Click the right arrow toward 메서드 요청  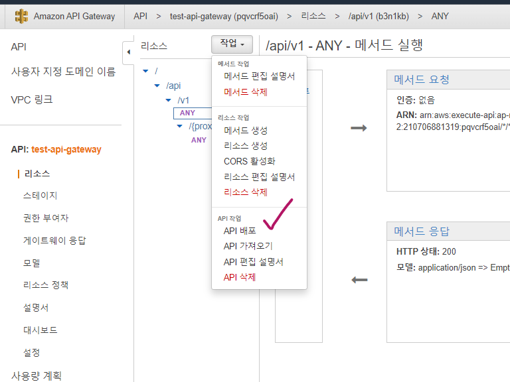click(x=359, y=128)
